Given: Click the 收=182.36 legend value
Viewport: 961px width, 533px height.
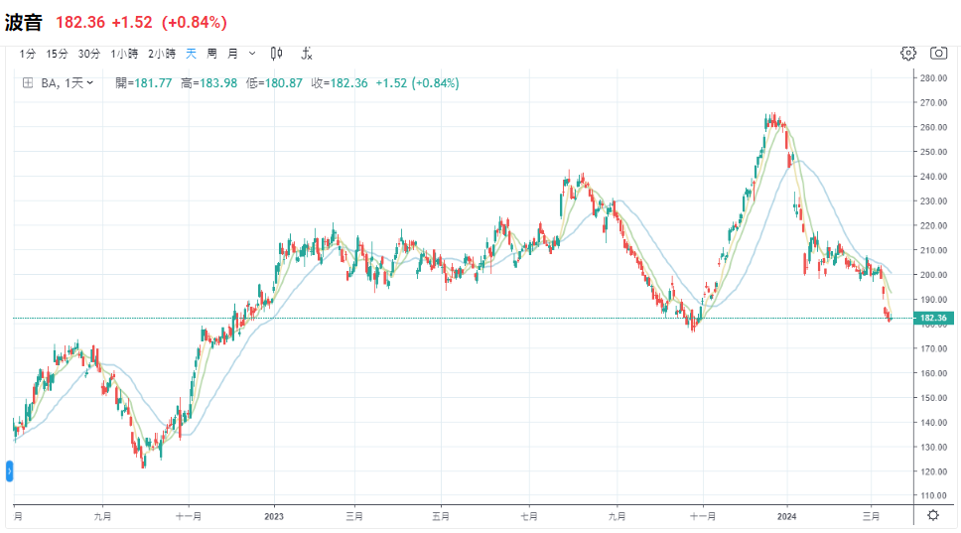Looking at the screenshot, I should [x=340, y=82].
